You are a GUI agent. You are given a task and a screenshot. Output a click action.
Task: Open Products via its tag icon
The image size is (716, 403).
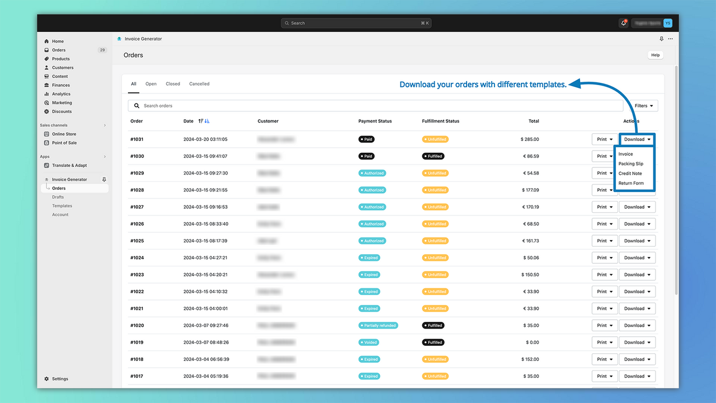pyautogui.click(x=47, y=59)
